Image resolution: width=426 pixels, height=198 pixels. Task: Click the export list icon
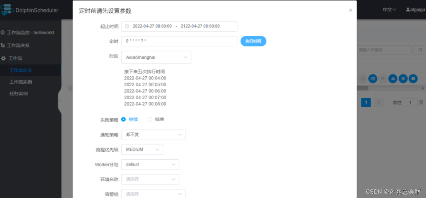(x=403, y=79)
